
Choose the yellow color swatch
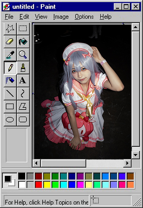(47, 184)
